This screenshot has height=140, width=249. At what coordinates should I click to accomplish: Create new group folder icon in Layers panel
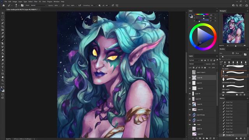coord(207,138)
